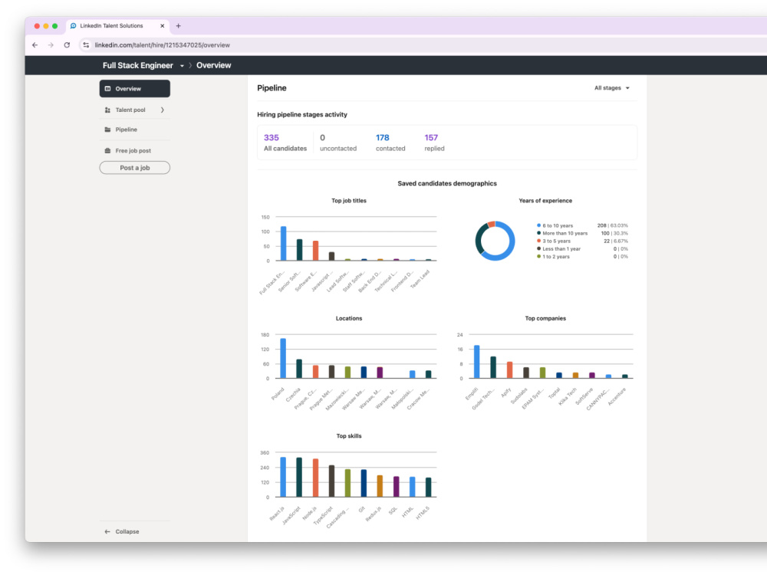Click the LinkedIn tab favicon
Image resolution: width=767 pixels, height=575 pixels.
pos(74,26)
